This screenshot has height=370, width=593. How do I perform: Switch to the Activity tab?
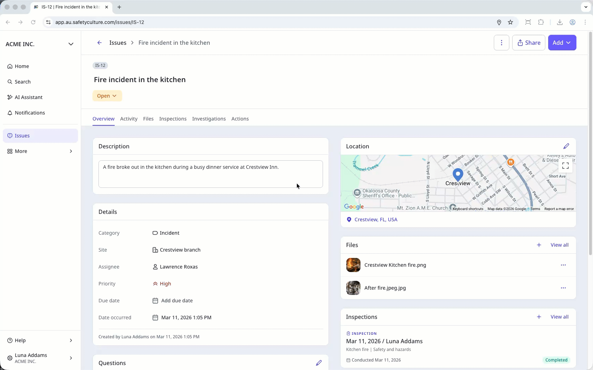[129, 119]
